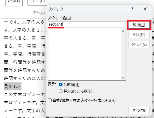Click the キャンセル button

[139, 111]
